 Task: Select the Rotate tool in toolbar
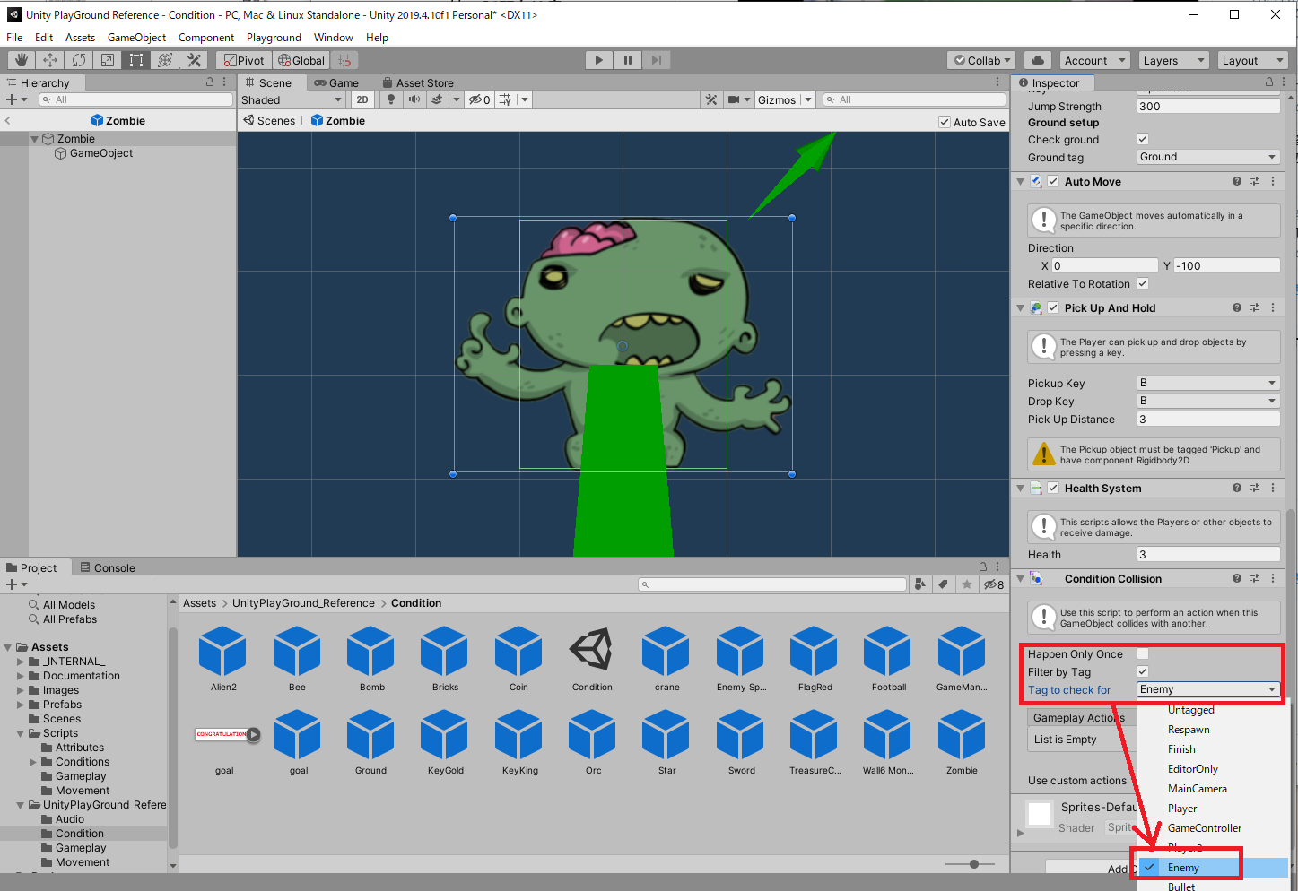point(79,60)
